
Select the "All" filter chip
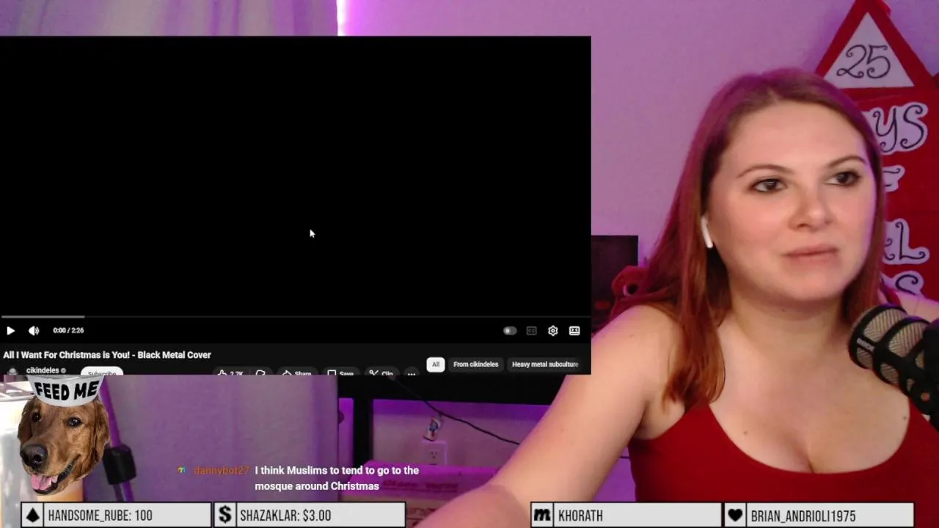[x=436, y=364]
